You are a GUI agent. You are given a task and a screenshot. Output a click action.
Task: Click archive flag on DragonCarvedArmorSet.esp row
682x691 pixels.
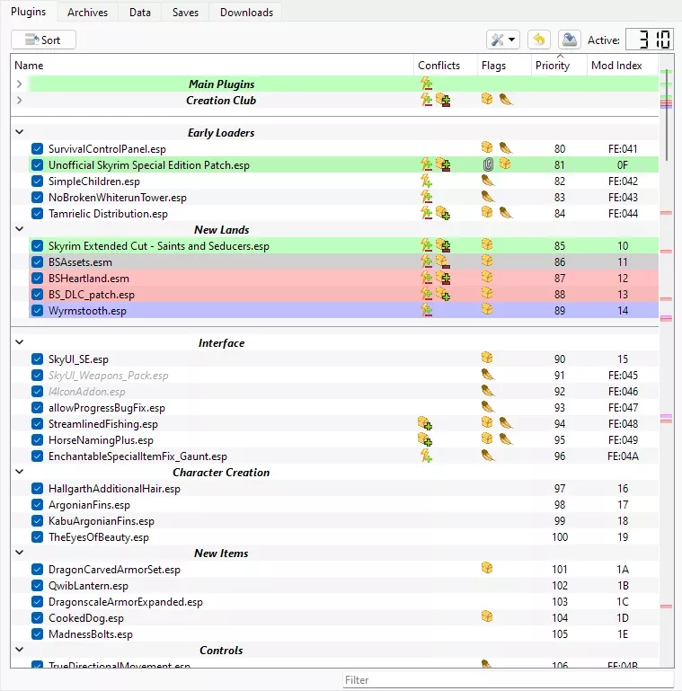[x=487, y=568]
